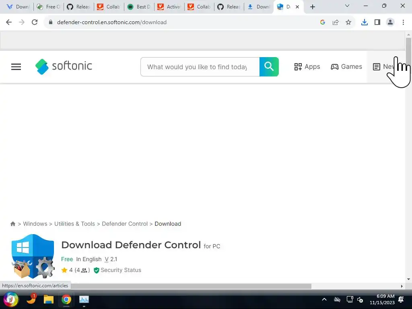Open Chrome downloads panel
412x309 pixels.
(x=365, y=23)
